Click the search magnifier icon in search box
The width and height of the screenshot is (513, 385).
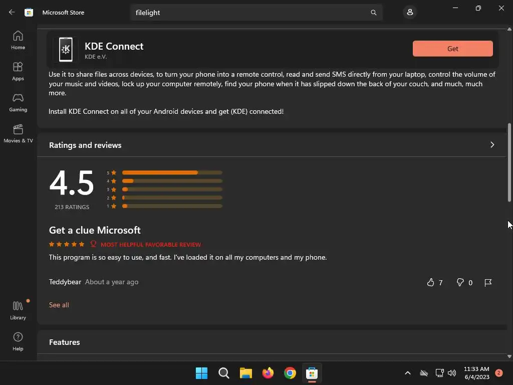click(x=373, y=13)
